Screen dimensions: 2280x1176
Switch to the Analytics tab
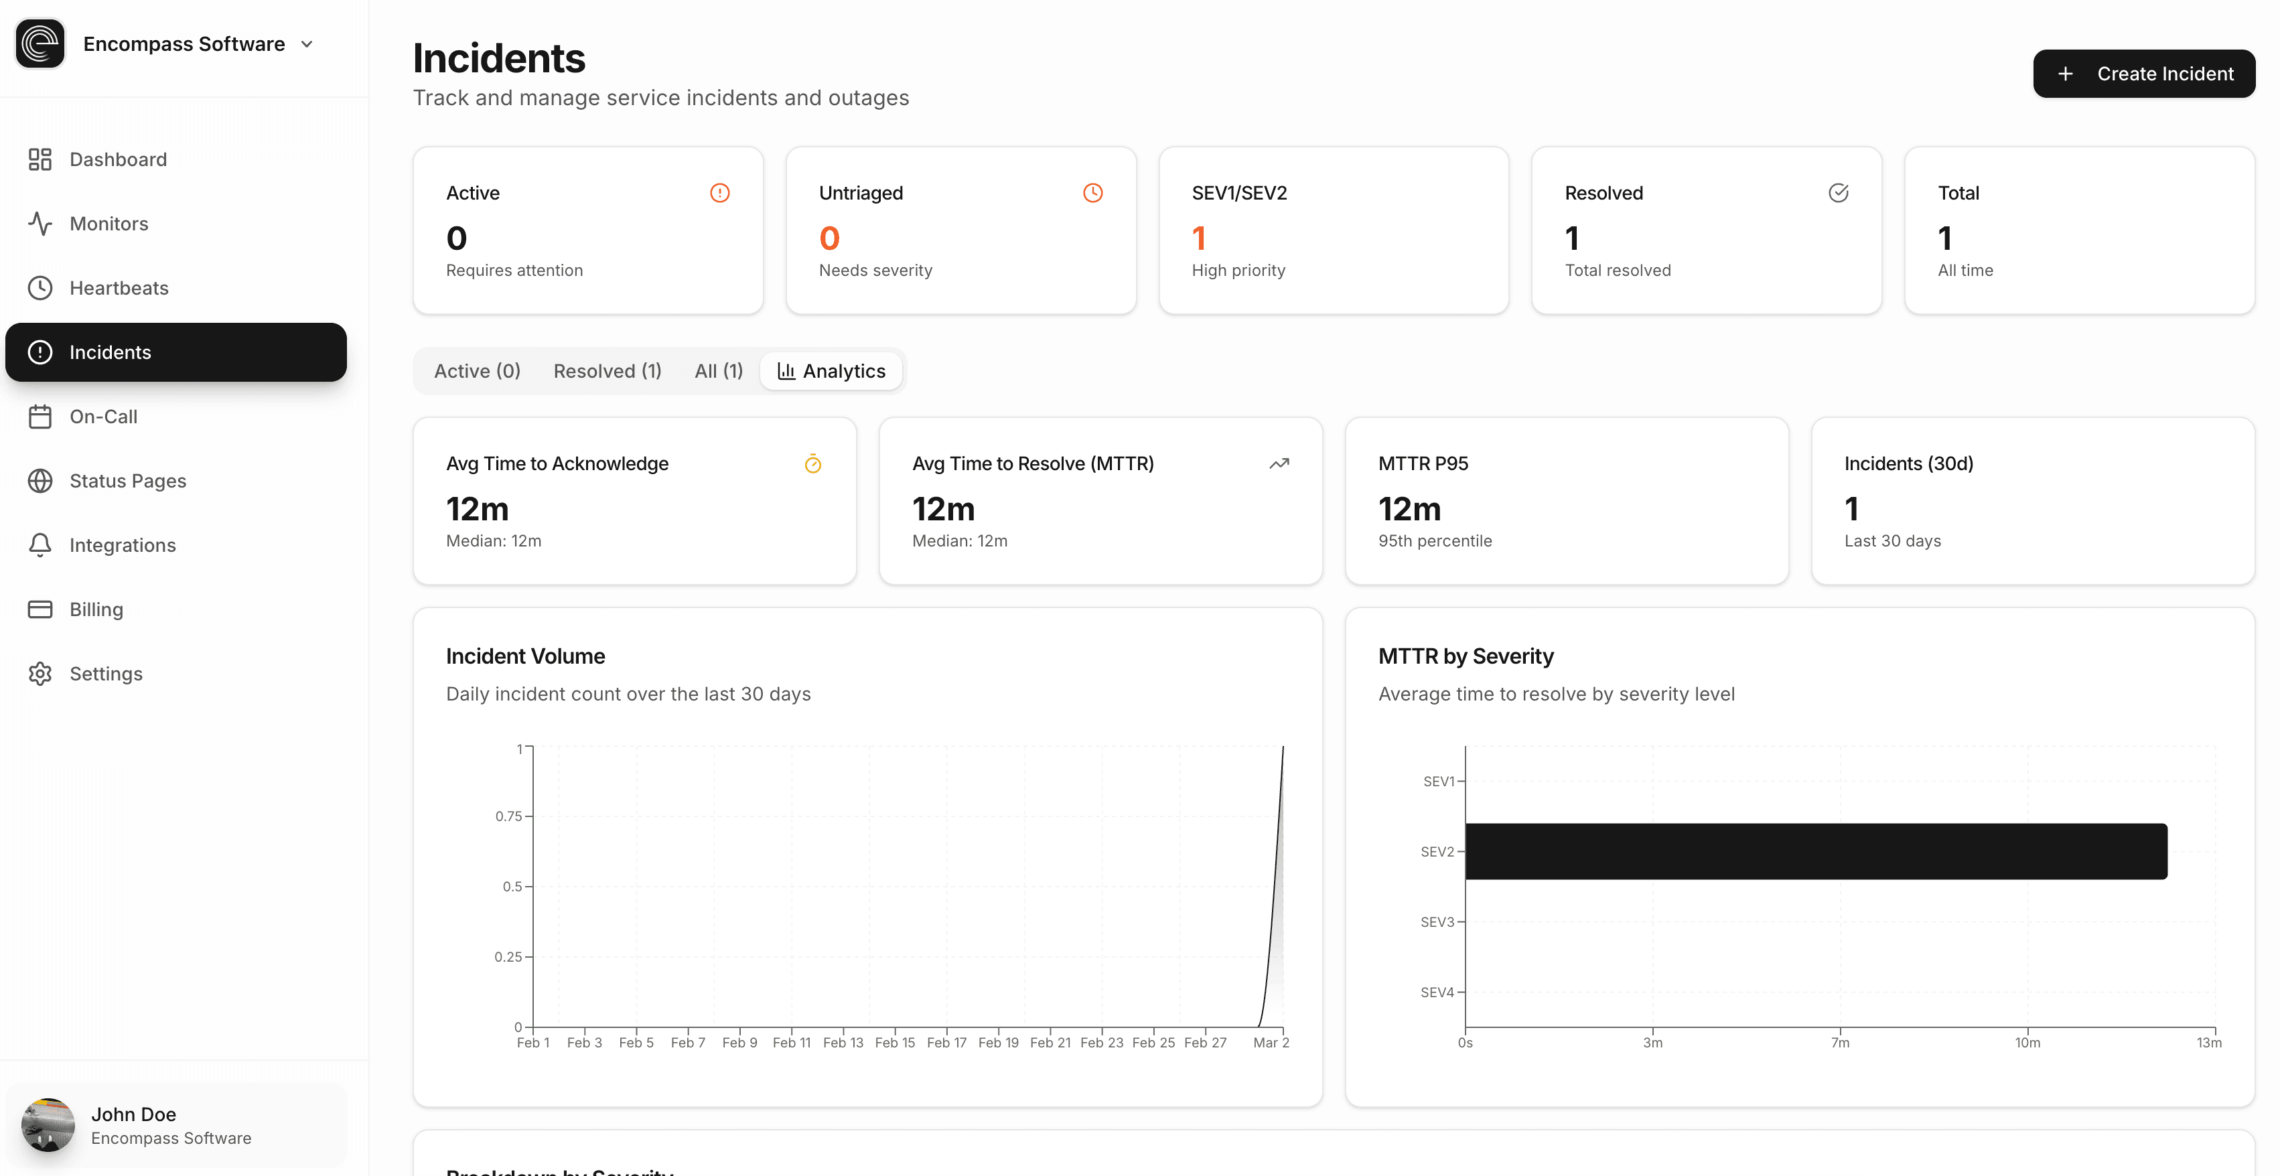pyautogui.click(x=831, y=371)
